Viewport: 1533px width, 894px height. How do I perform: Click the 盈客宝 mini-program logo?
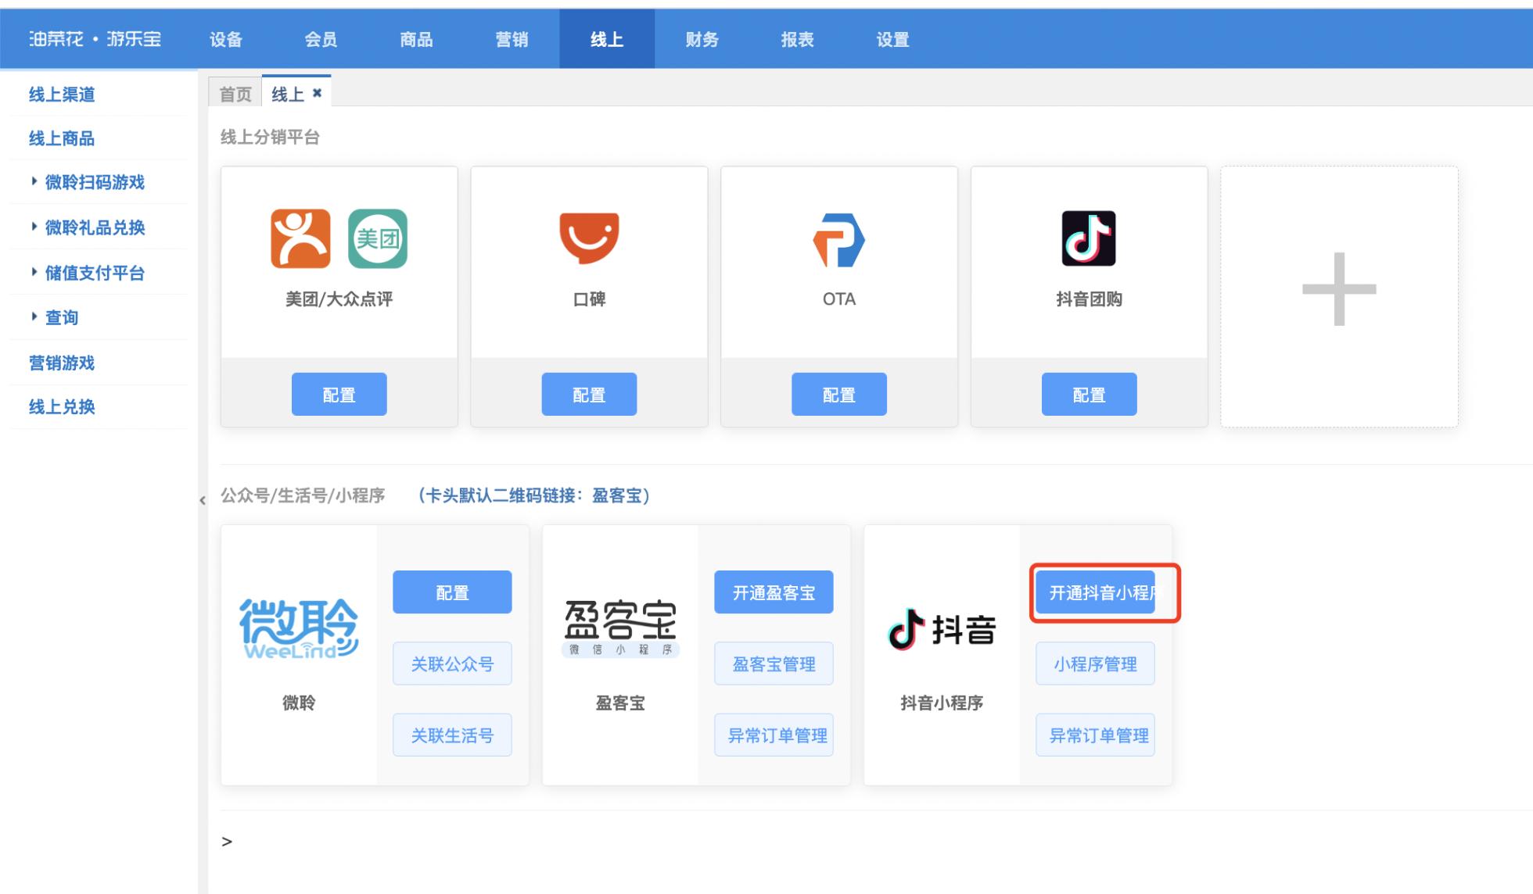click(x=620, y=628)
